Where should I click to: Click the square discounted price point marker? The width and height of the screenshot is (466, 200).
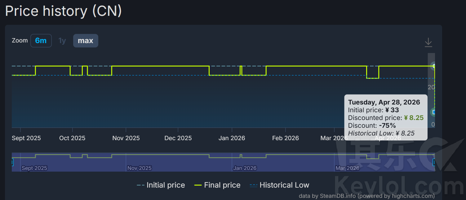(x=434, y=112)
